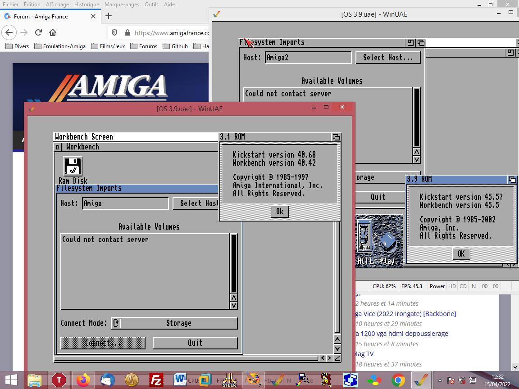Image resolution: width=519 pixels, height=389 pixels.
Task: Open the red T application in taskbar
Action: pyautogui.click(x=59, y=380)
